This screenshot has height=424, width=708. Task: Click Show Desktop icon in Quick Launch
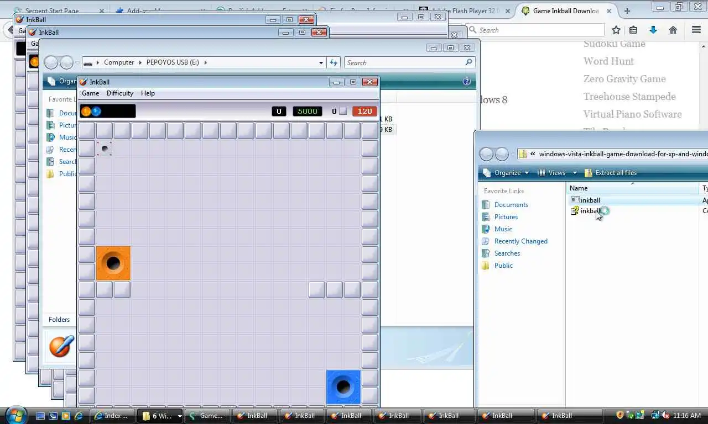pos(40,416)
